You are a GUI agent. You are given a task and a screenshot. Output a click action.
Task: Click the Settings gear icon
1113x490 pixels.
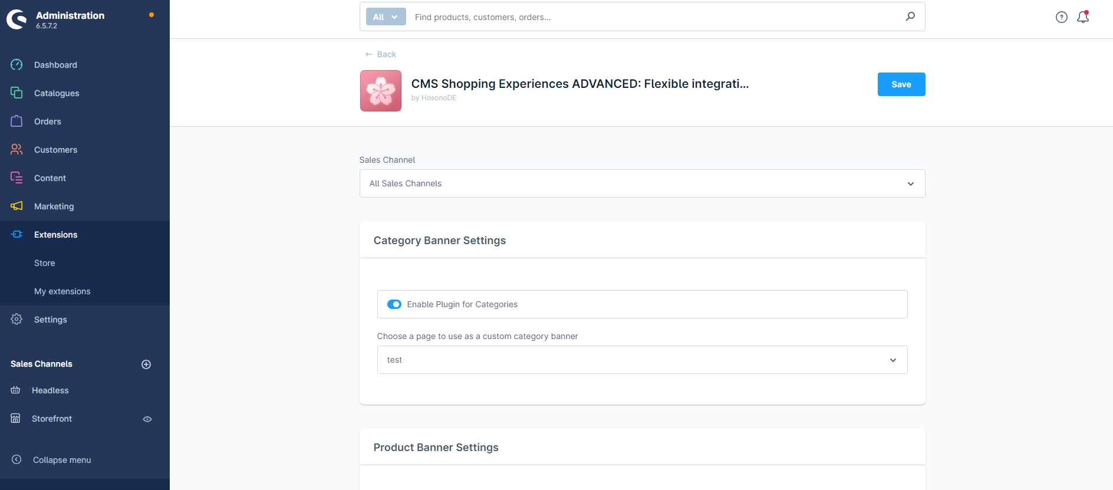pos(17,319)
